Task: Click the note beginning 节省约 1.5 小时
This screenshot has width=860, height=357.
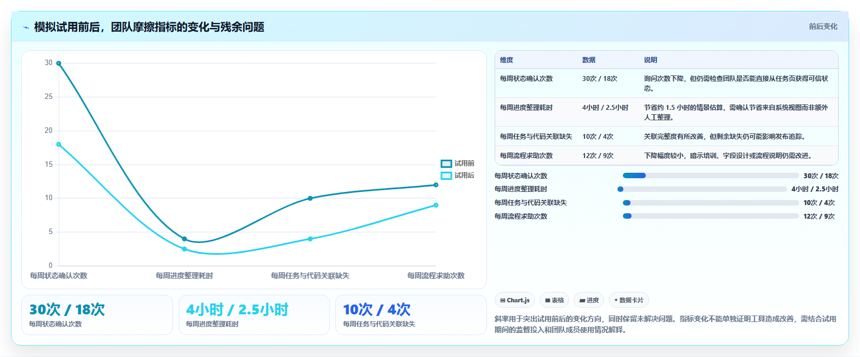Action: tap(737, 113)
